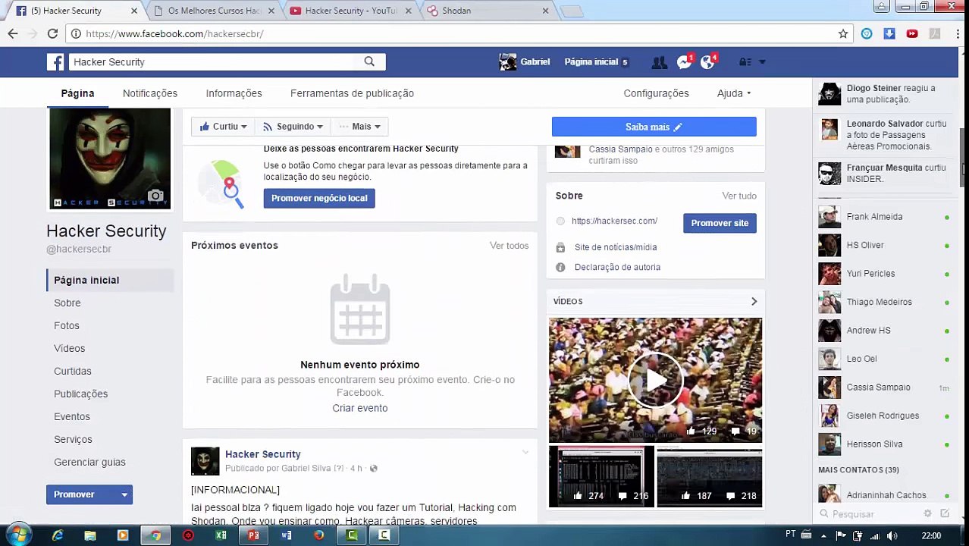Screen dimensions: 969x546
Task: Reload the page with the refresh icon
Action: [x=52, y=33]
